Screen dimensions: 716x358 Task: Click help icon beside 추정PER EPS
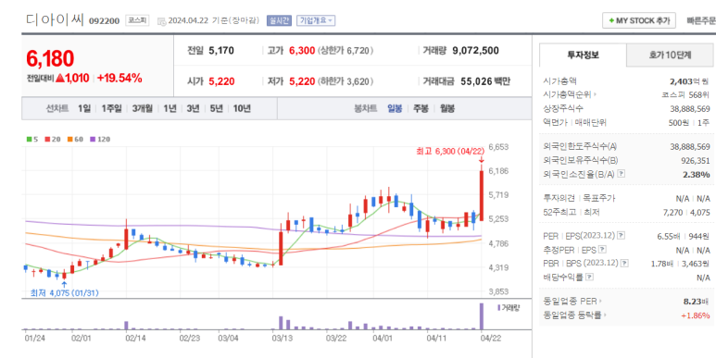pyautogui.click(x=602, y=250)
